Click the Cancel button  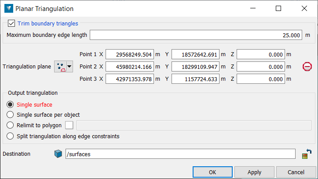click(296, 172)
